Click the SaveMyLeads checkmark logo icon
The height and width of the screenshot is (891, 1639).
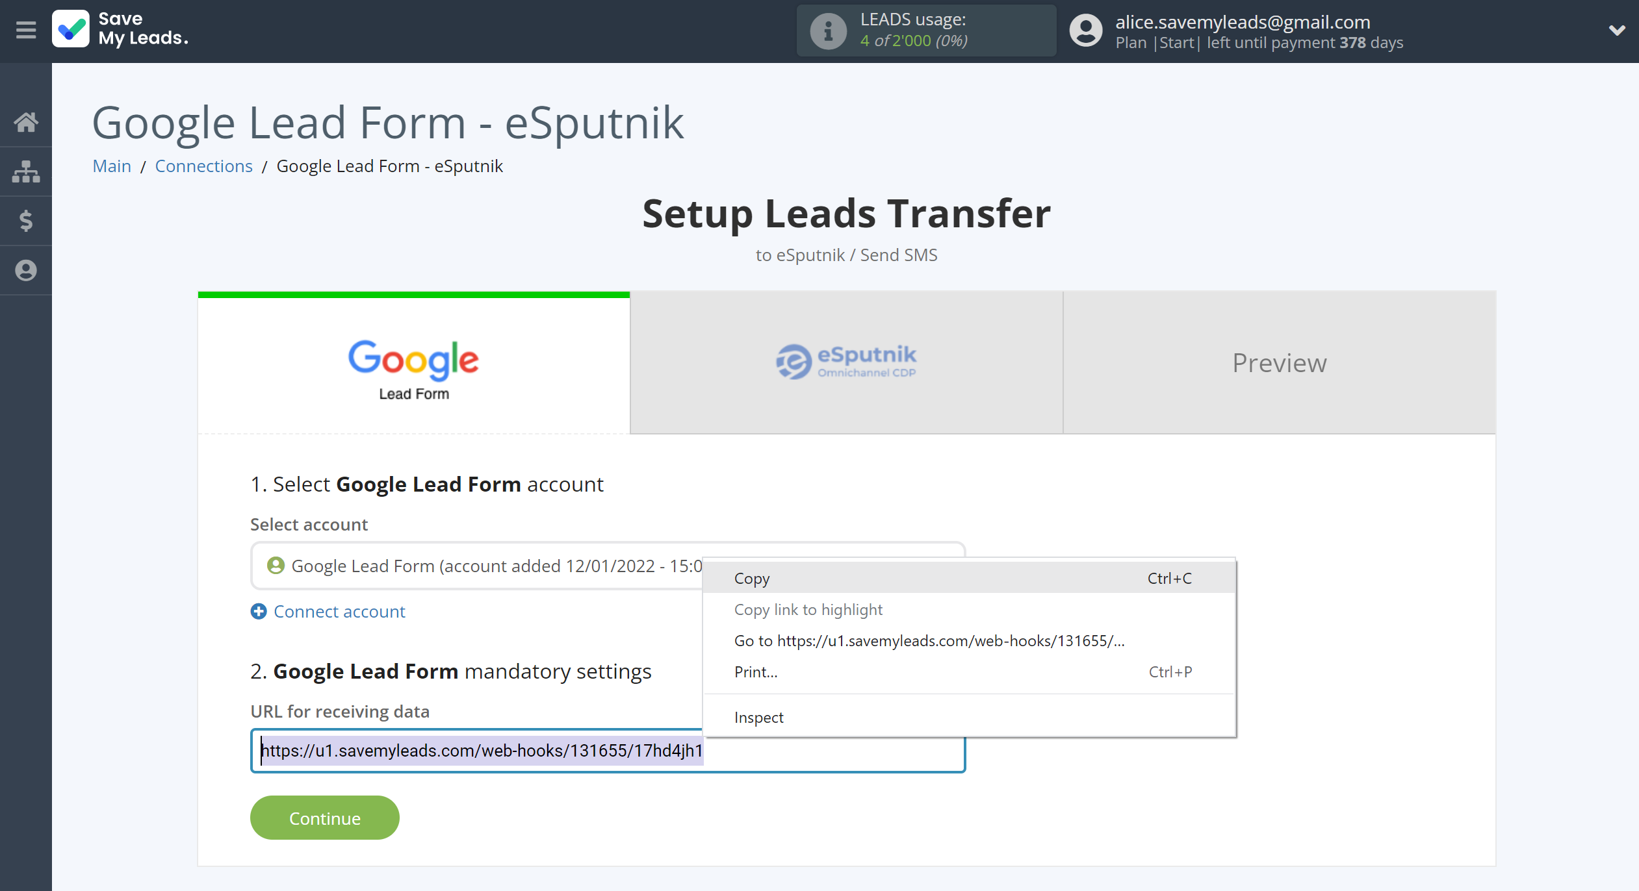70,30
